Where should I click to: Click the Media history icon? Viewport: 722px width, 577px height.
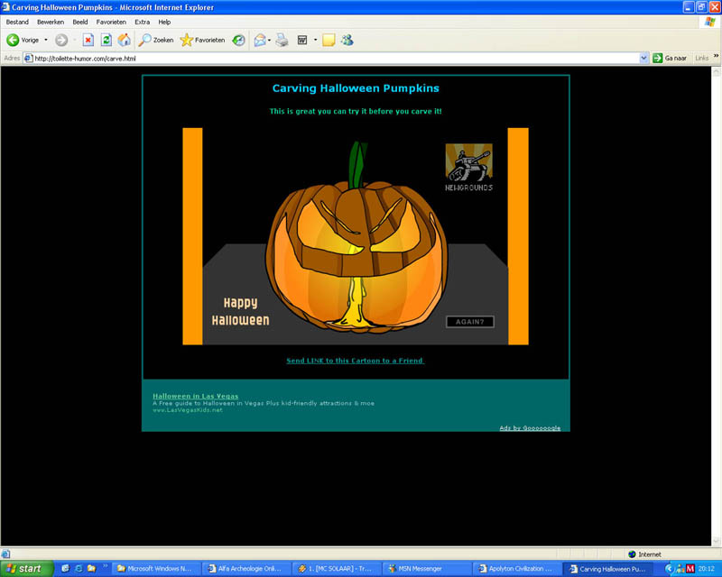point(238,40)
